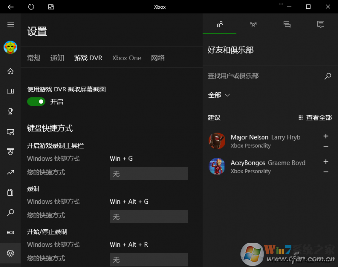The width and height of the screenshot is (338, 267).
Task: Select the Messages tab icon in right panel
Action: [x=287, y=24]
